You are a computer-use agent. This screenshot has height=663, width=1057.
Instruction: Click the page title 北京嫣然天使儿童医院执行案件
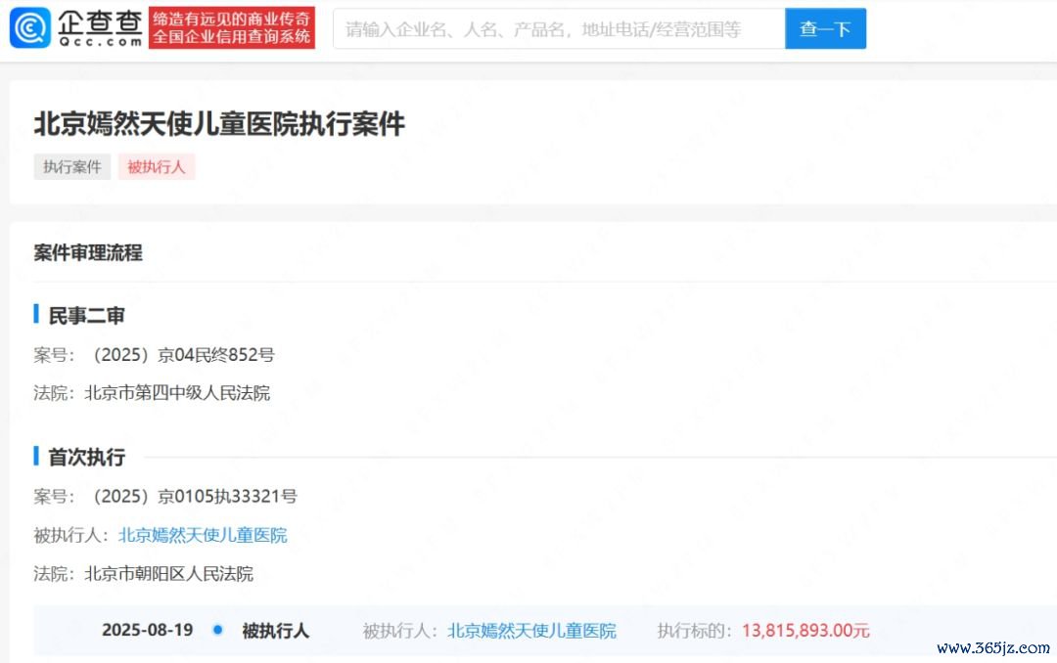click(220, 124)
